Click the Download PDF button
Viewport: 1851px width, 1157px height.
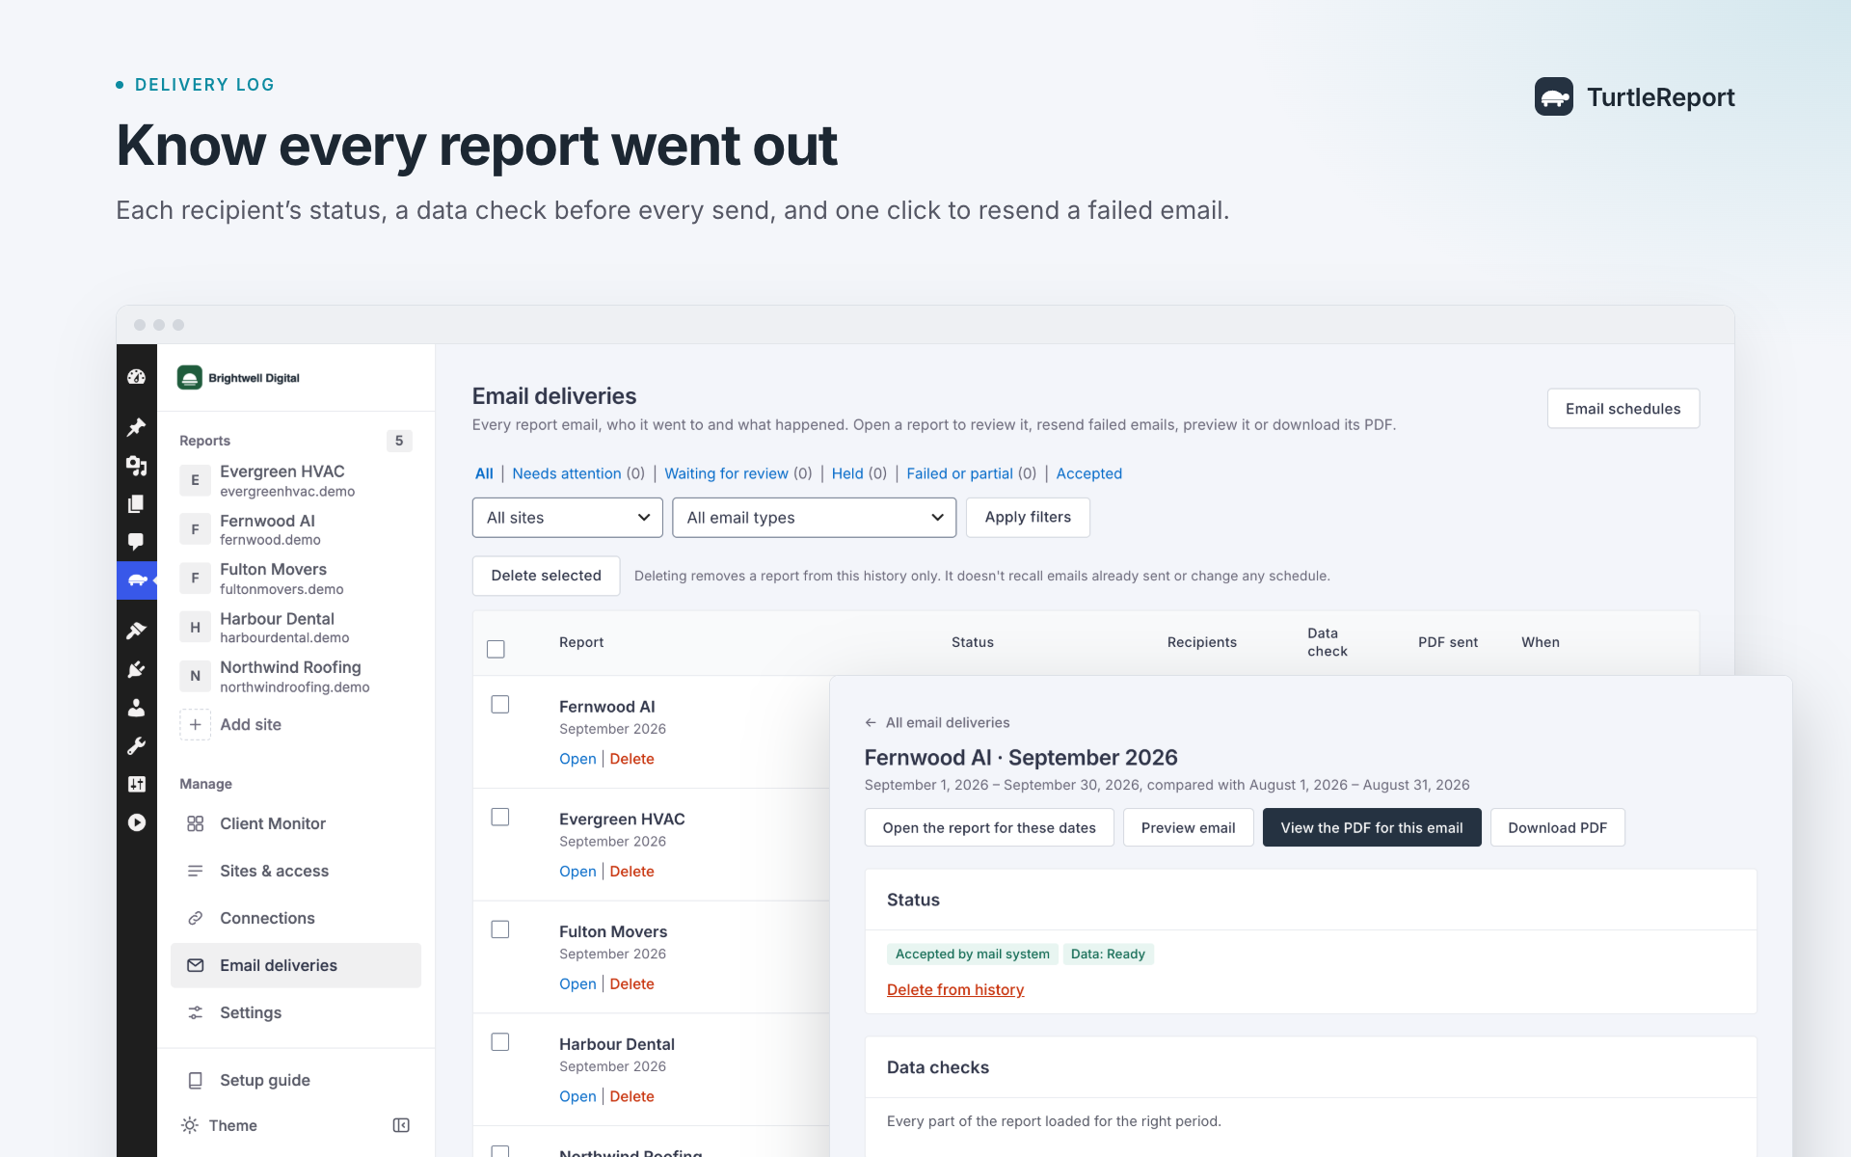point(1557,827)
